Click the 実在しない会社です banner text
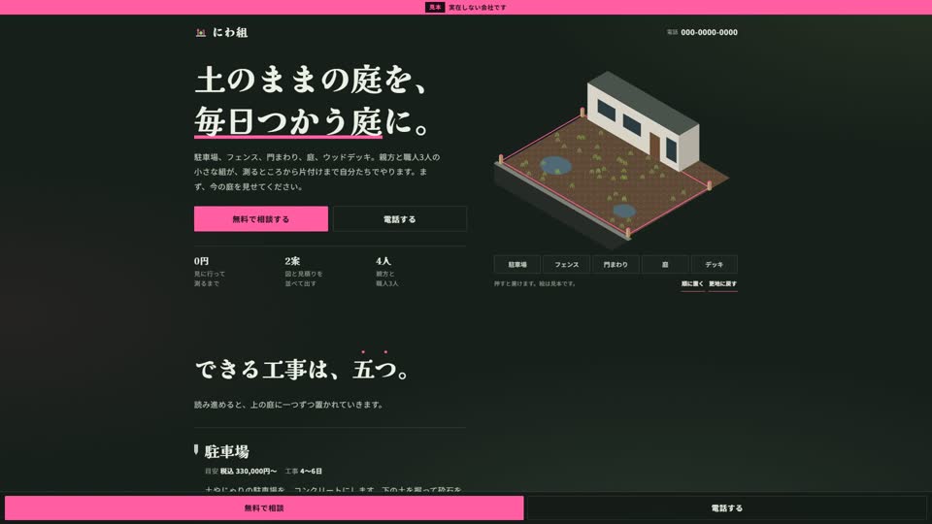 click(x=478, y=7)
